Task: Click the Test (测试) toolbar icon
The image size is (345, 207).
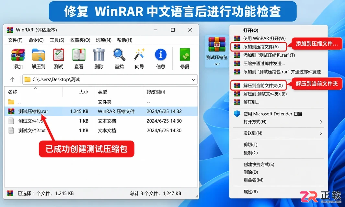Action: [59, 55]
